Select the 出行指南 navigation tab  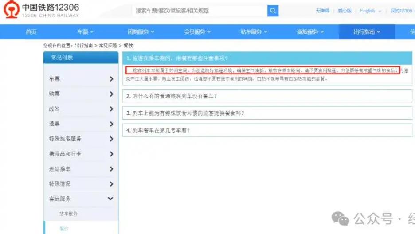point(367,32)
